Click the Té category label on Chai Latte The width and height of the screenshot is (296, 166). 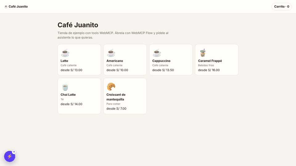click(62, 99)
